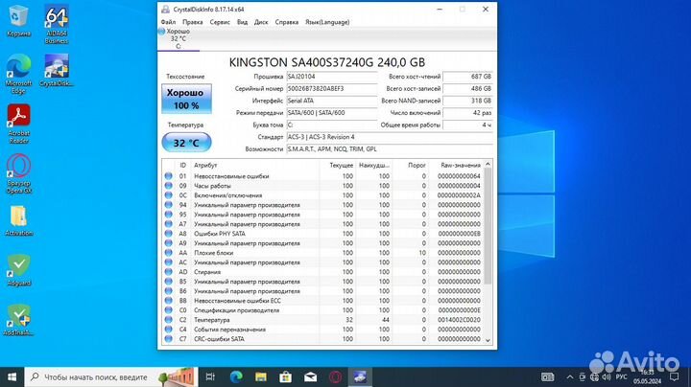Screen dimensions: 691x387
Task: Click the РУС language indicator in tray
Action: point(621,376)
